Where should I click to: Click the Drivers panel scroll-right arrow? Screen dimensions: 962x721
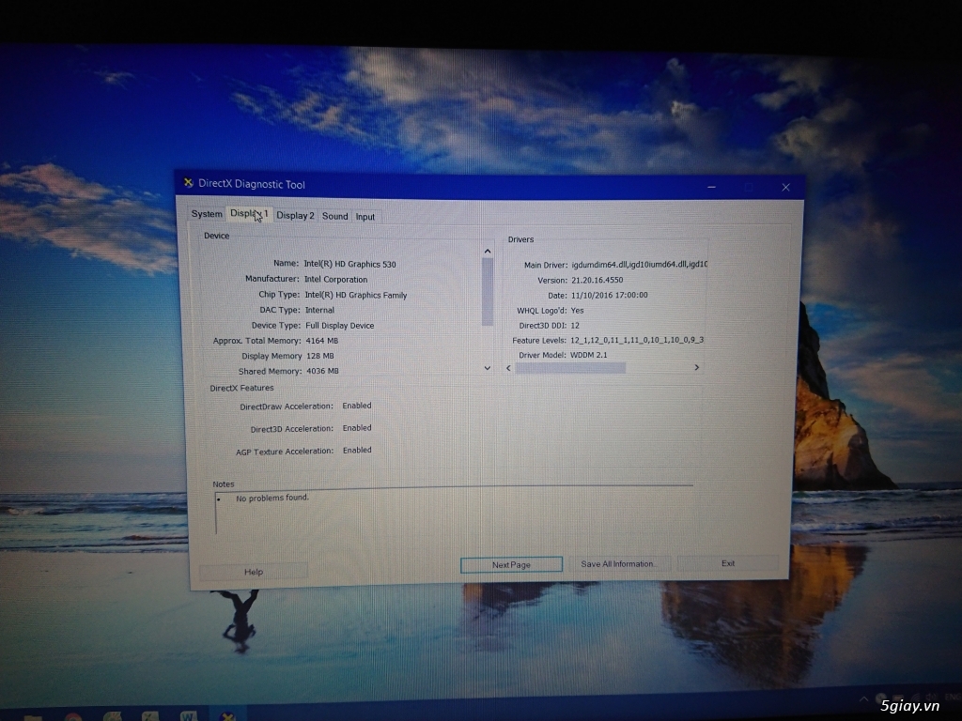tap(696, 367)
